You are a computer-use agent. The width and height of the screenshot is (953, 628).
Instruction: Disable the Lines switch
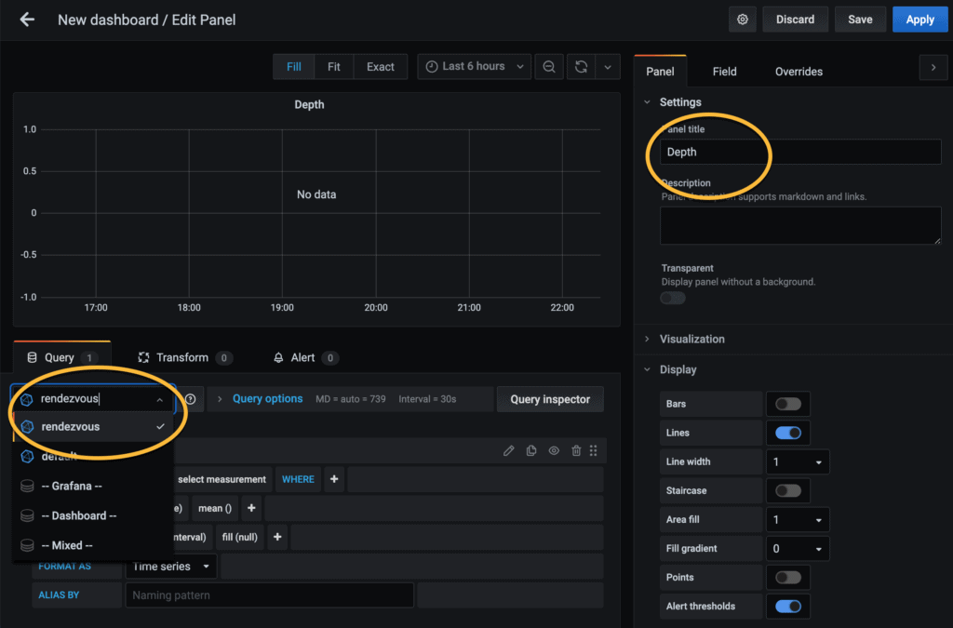787,433
